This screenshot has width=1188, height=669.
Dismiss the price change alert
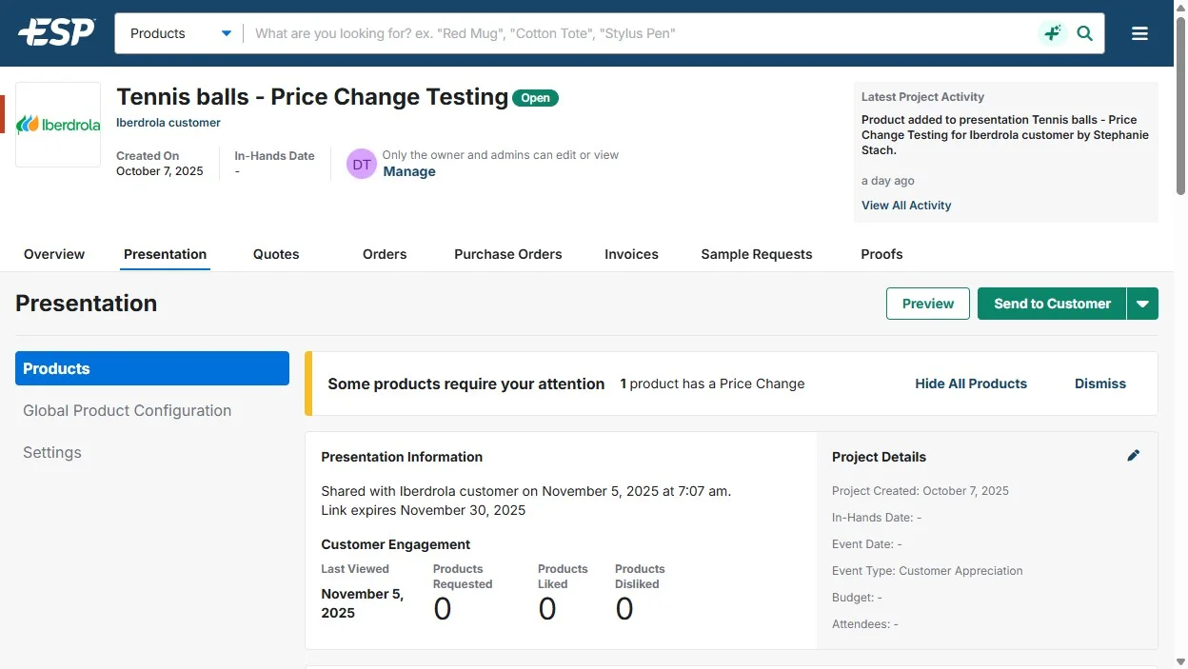tap(1099, 384)
